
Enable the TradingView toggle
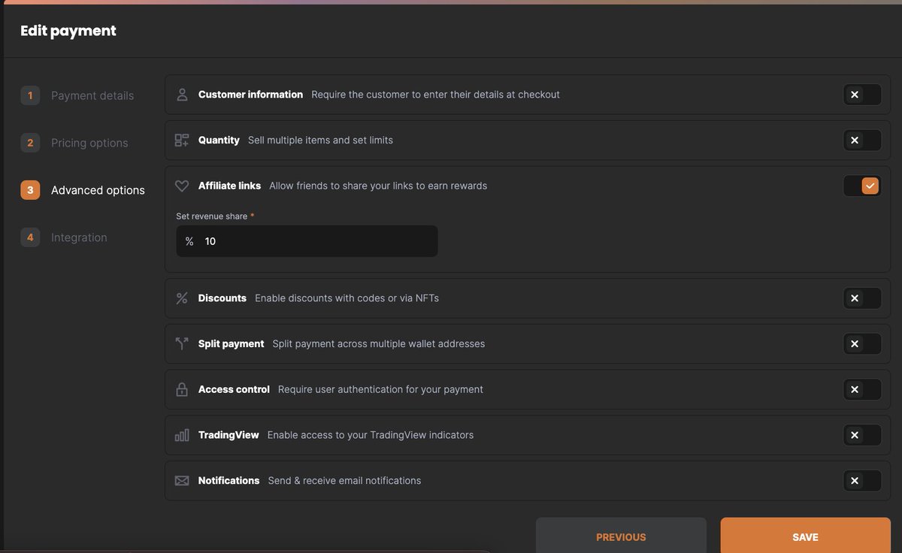point(862,435)
